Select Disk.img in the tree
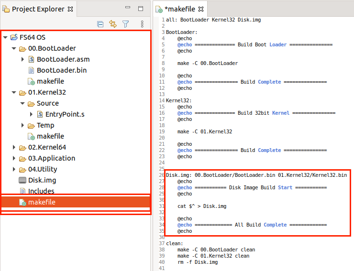This screenshot has height=271, width=354. coord(42,180)
